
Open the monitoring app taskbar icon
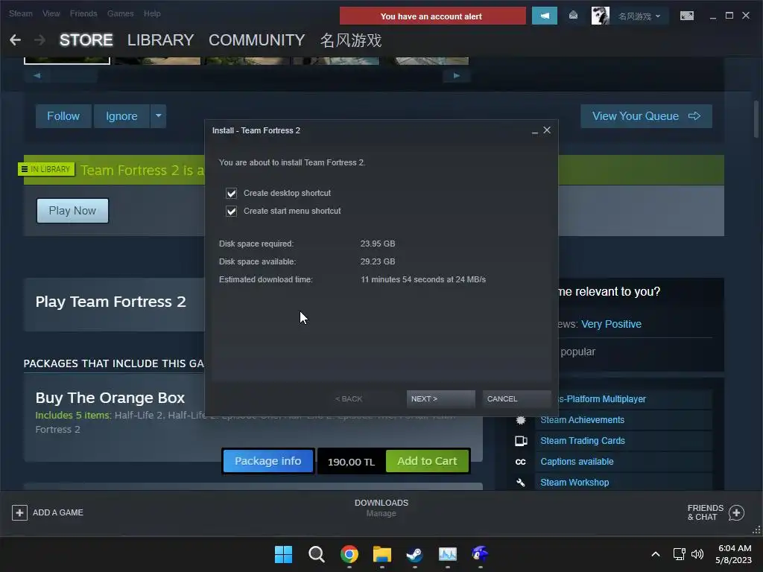[448, 554]
